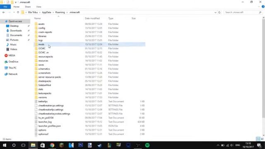Select the texturepacks folder
This screenshot has height=149, width=265.
(x=45, y=93)
